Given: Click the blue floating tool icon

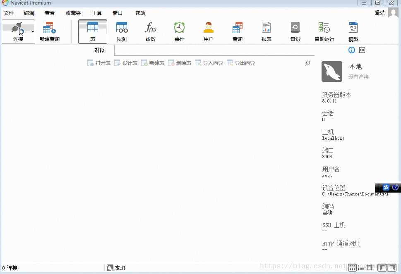Looking at the screenshot, I should click(x=386, y=188).
